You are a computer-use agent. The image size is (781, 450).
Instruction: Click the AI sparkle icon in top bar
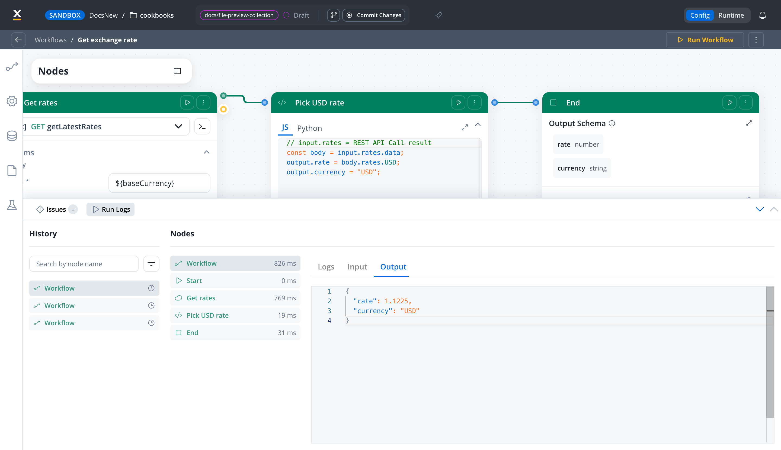(x=439, y=15)
